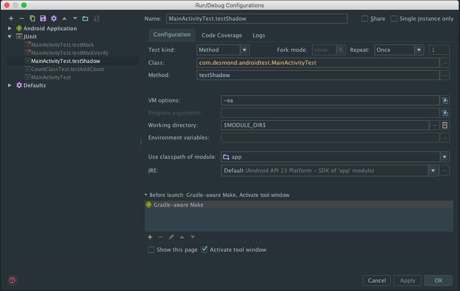
Task: Switch to the Code Coverage tab
Action: [221, 36]
